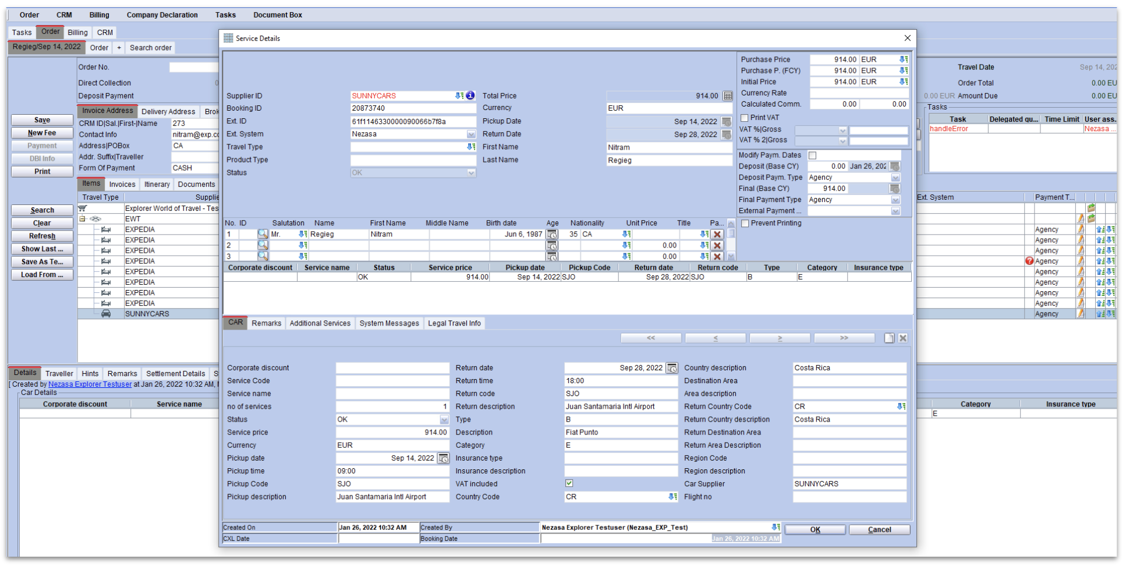Open the salutation lookup icon next to Mr.
Screen dimensions: 1126x566
[303, 234]
